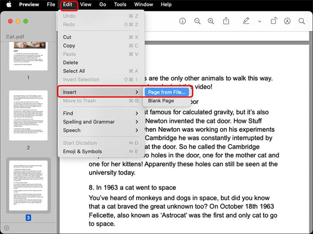Select page 3 thumbnail in sidebar
This screenshot has width=313, height=234.
pos(28,185)
